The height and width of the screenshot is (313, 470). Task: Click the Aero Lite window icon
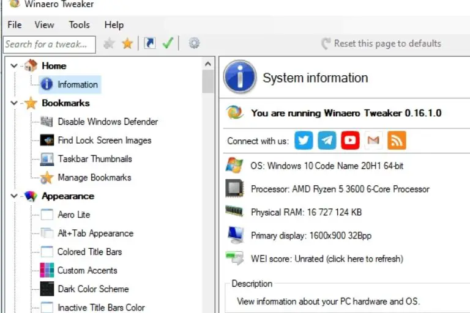click(47, 215)
